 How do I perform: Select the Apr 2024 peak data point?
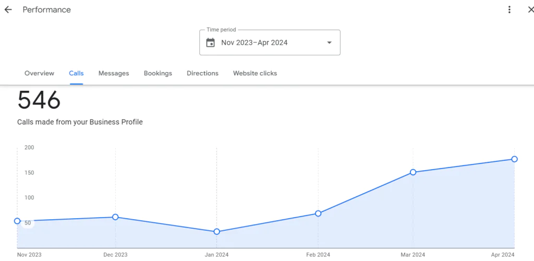[x=514, y=159]
